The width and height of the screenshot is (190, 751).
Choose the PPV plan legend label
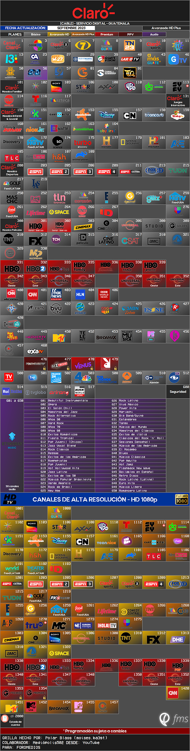click(131, 34)
